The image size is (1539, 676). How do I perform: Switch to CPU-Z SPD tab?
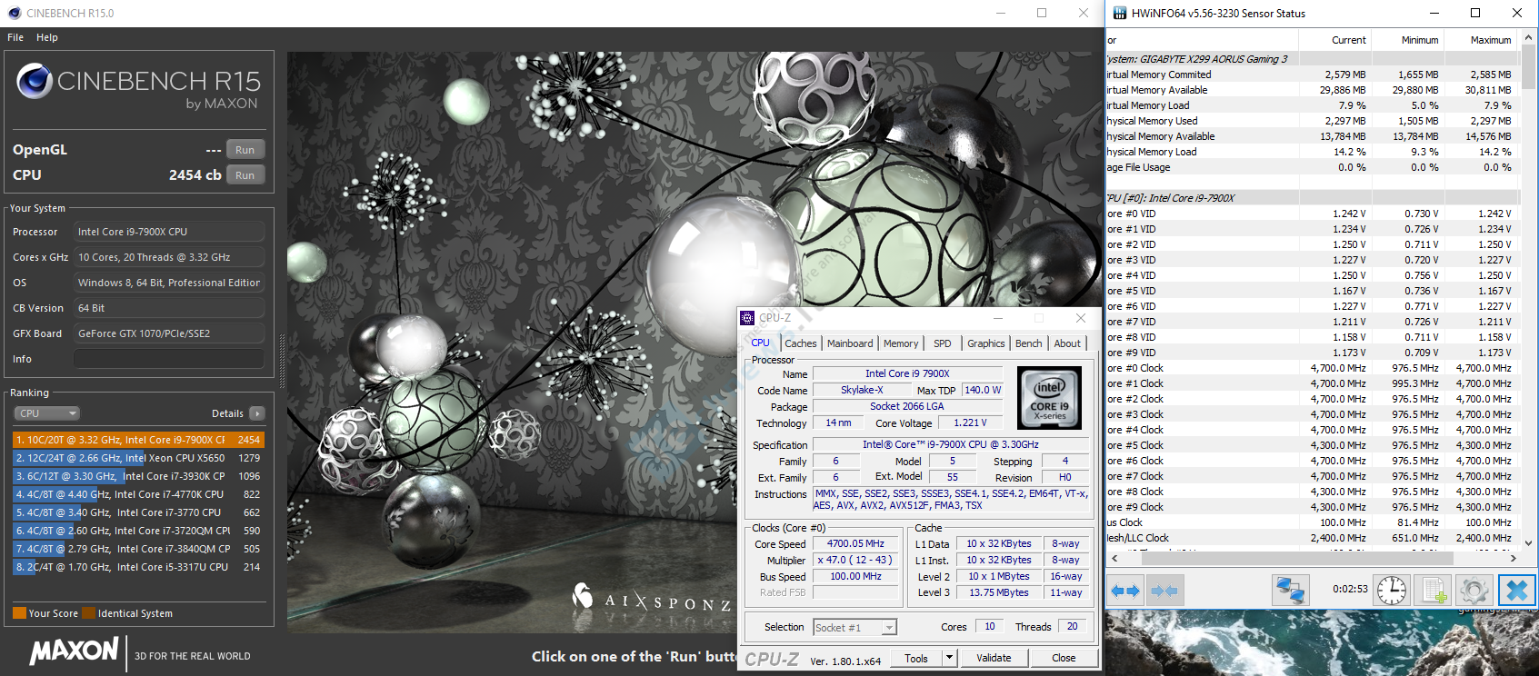pyautogui.click(x=943, y=343)
